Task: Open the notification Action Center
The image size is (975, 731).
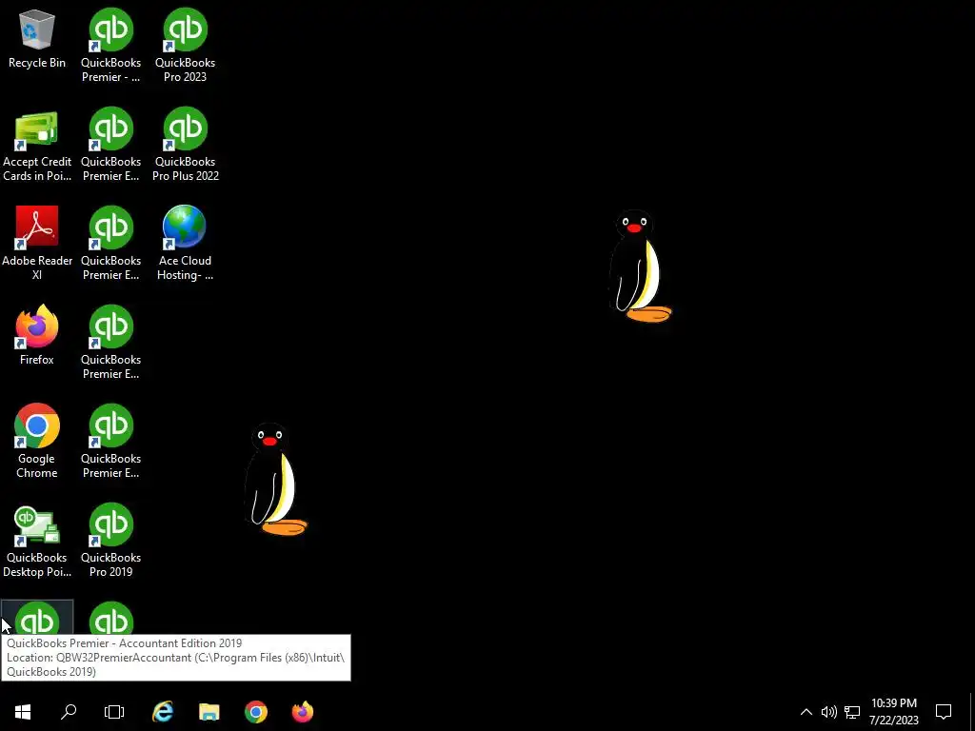Action: 944,712
